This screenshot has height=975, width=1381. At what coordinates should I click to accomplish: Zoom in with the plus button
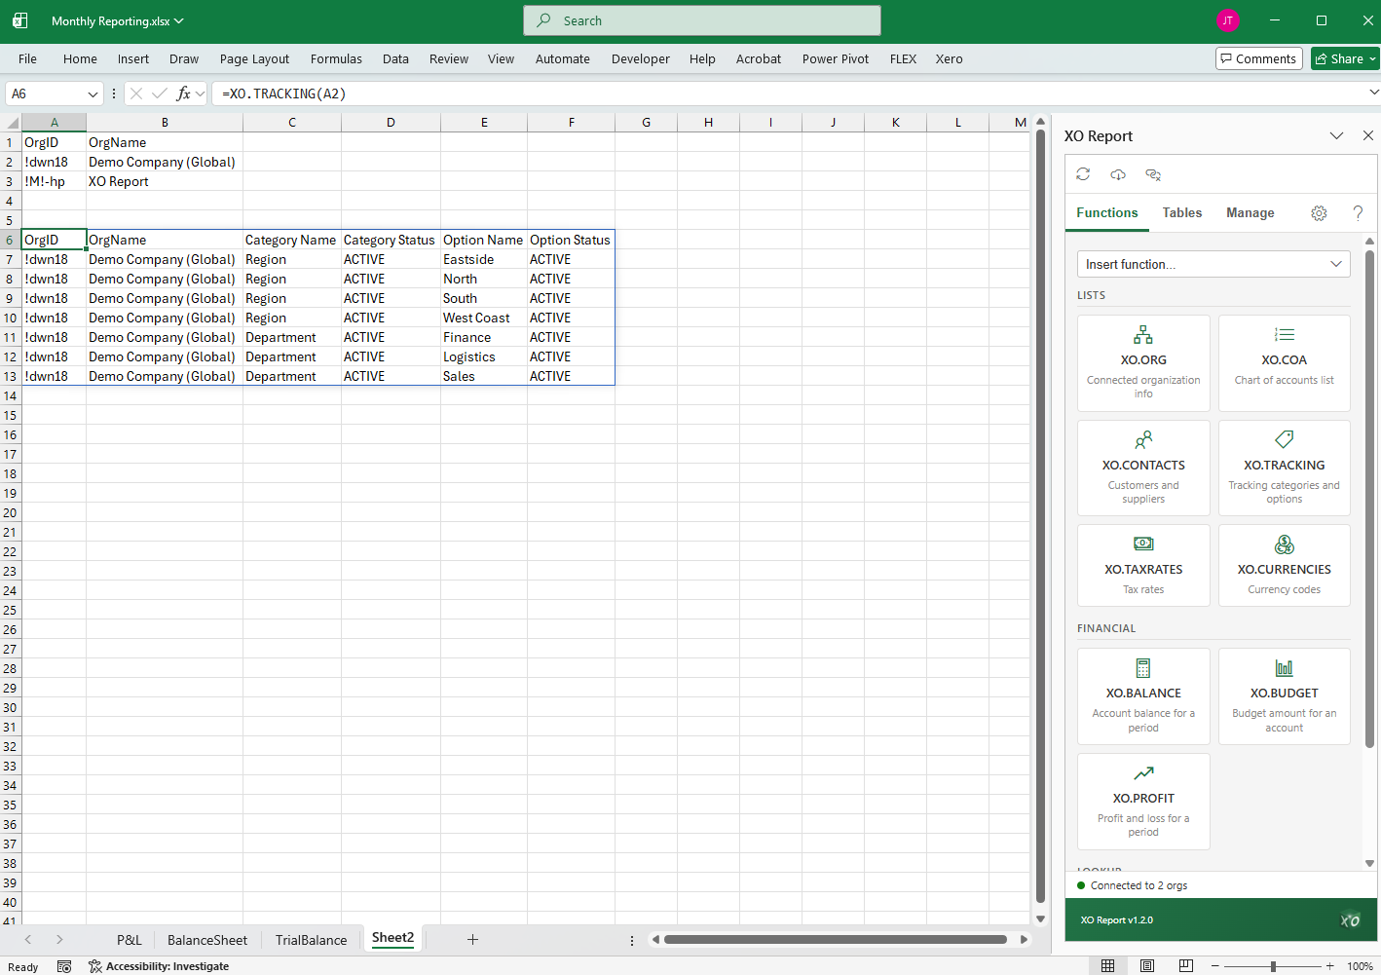[1330, 966]
